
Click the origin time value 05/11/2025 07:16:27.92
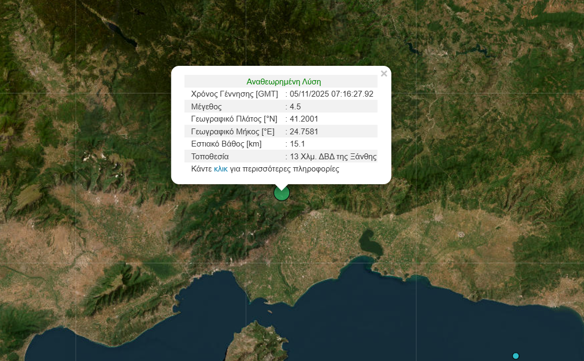331,94
